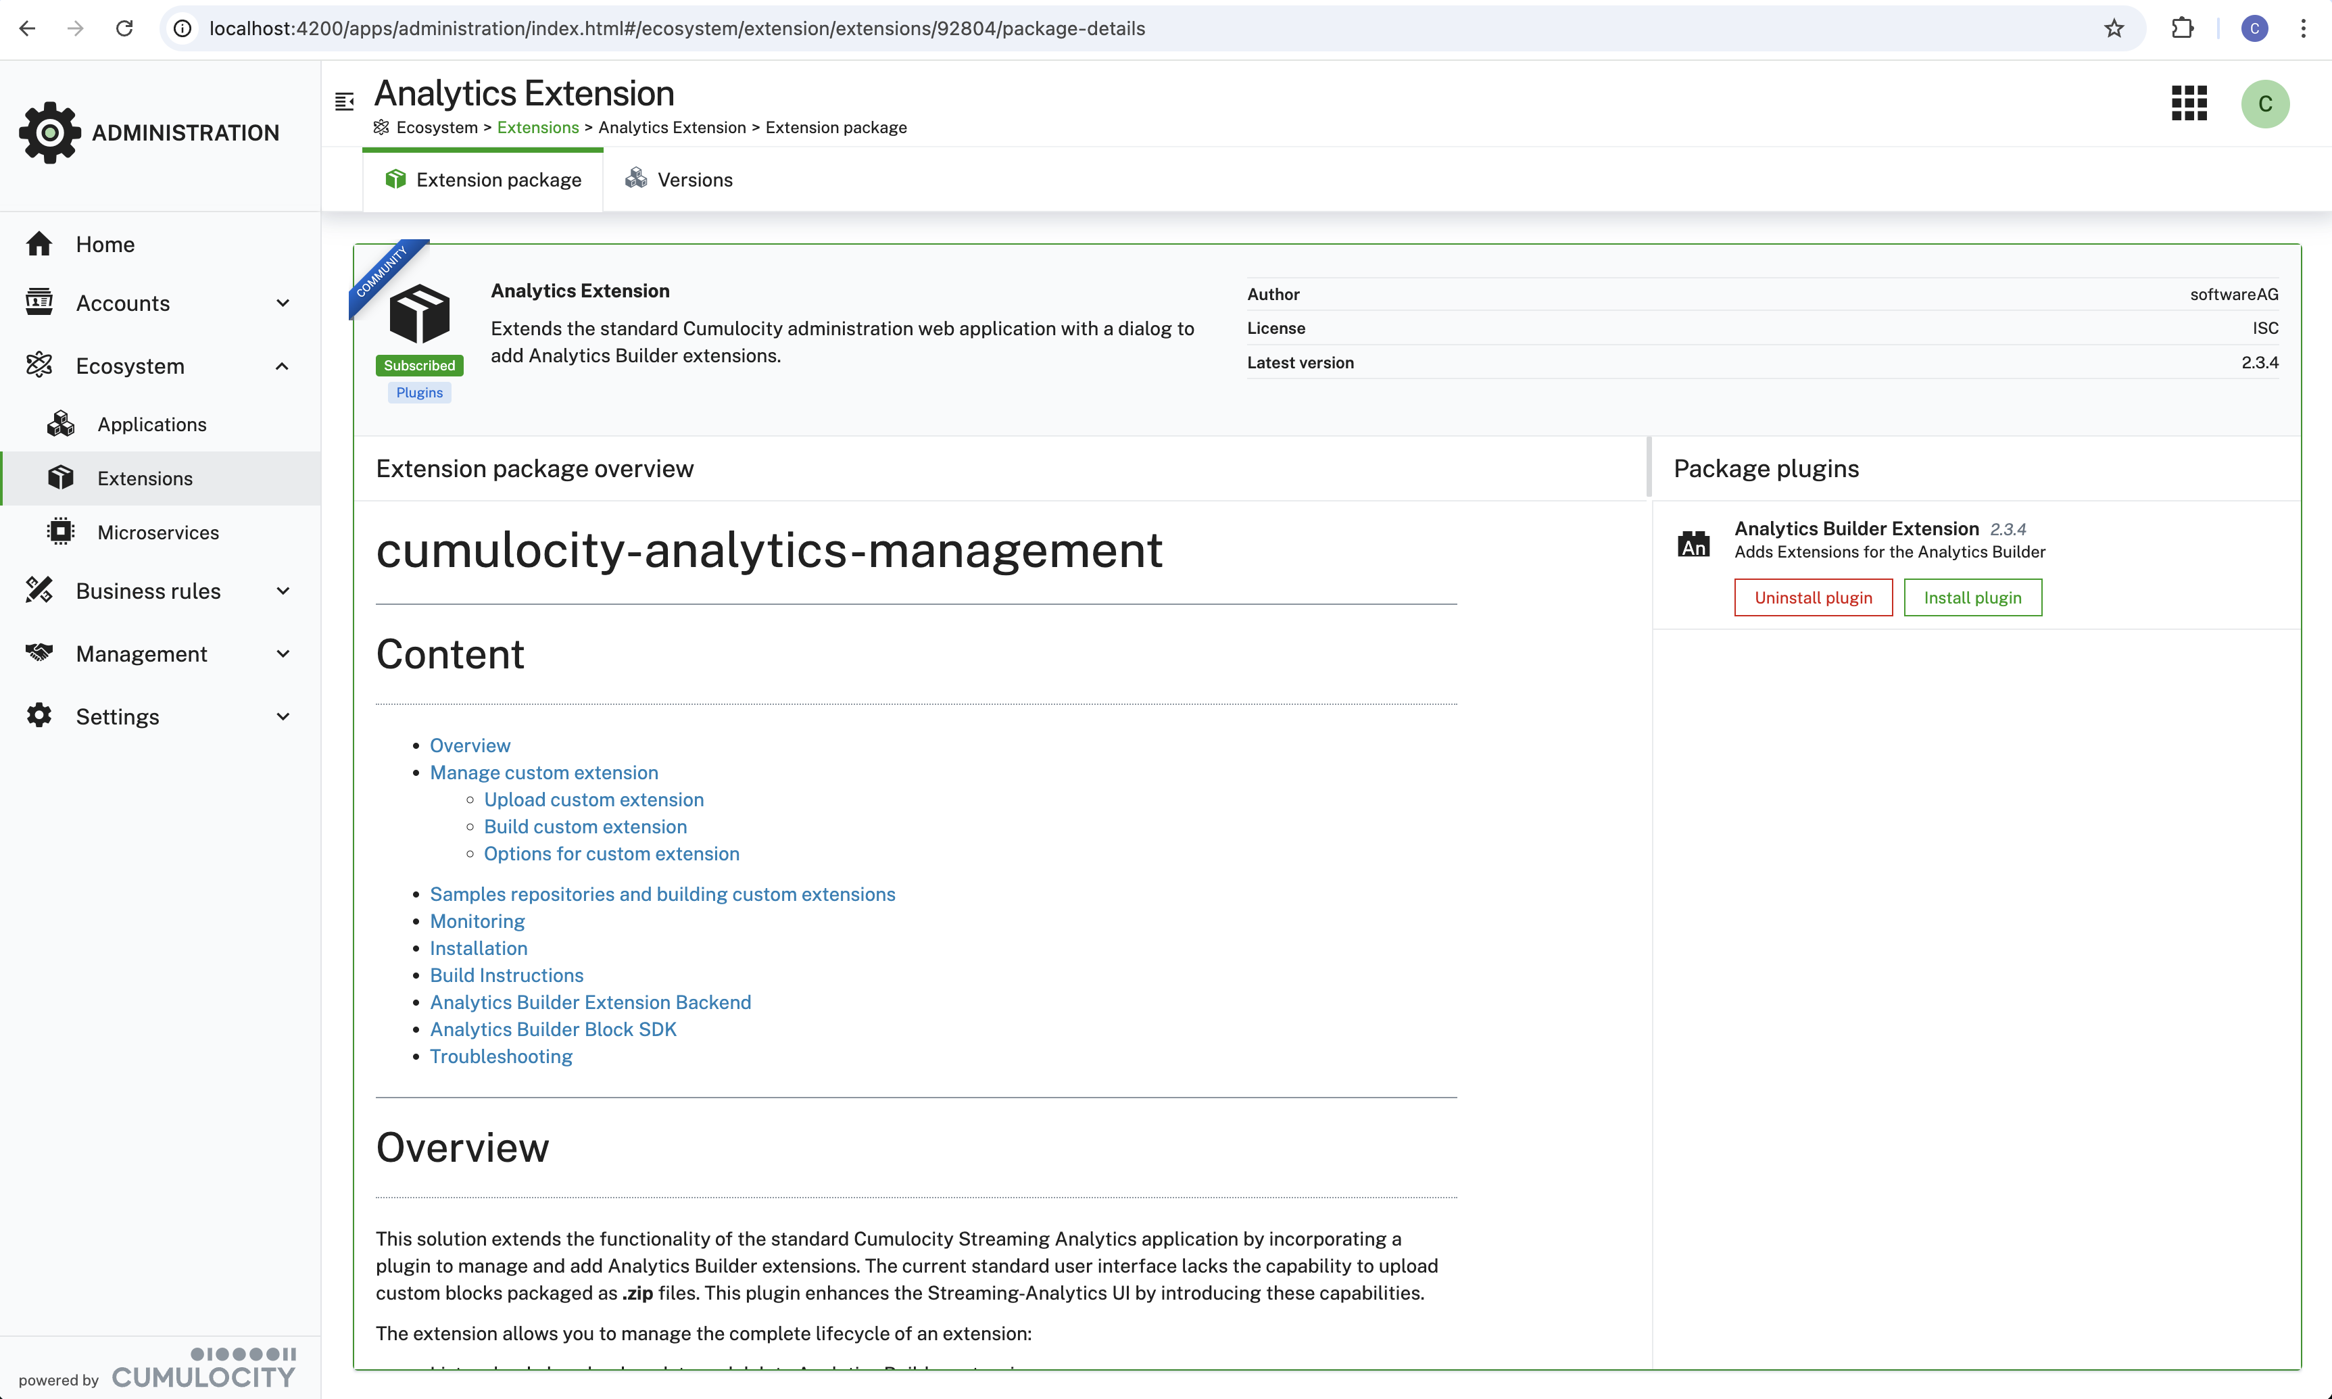Image resolution: width=2332 pixels, height=1399 pixels.
Task: Click the Extensions breadcrumb link
Action: pos(537,127)
